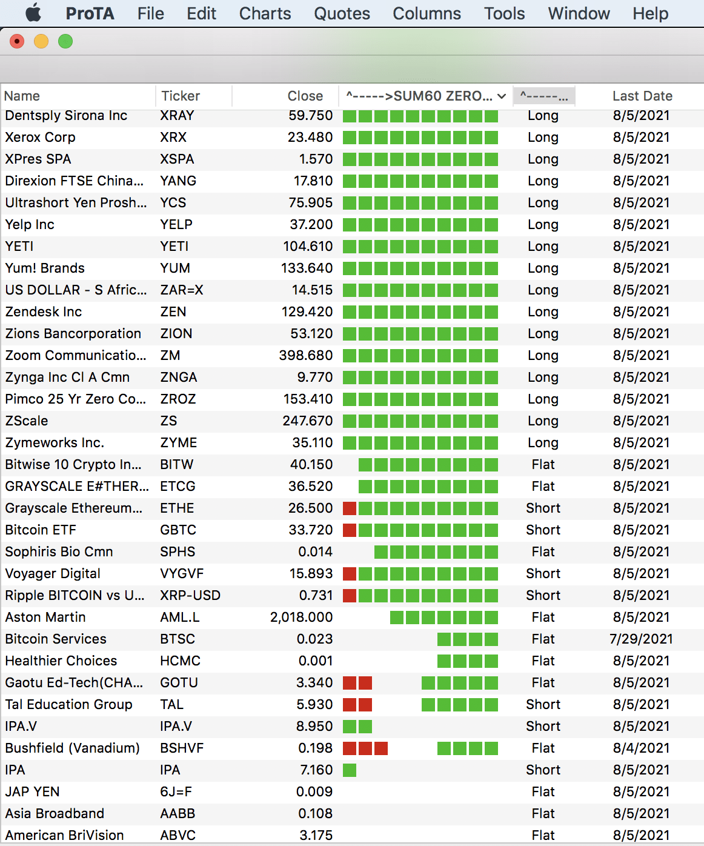Open the Apple menu
This screenshot has height=846, width=704.
33,13
